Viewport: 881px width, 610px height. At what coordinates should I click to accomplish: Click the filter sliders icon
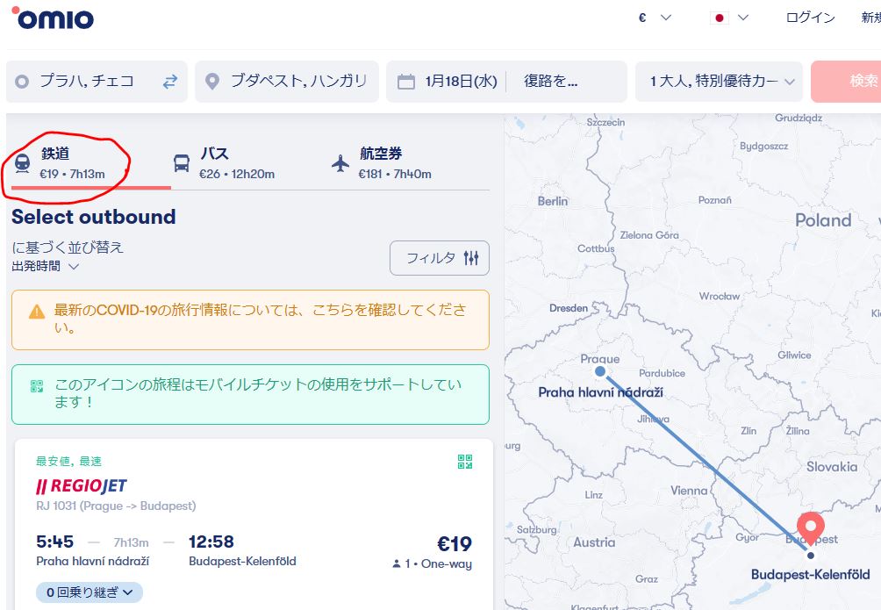point(471,258)
